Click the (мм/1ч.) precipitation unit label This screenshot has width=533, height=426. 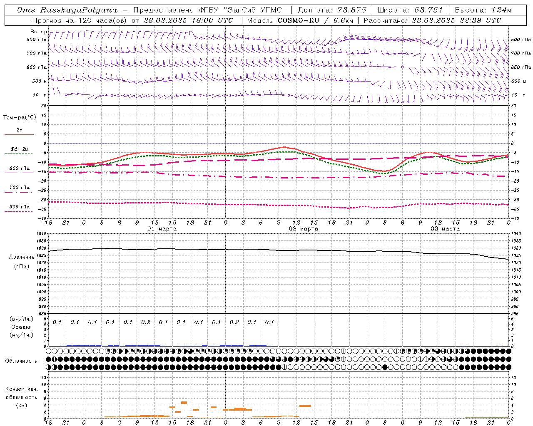22,335
